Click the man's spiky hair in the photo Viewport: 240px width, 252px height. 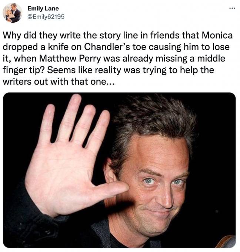154,119
